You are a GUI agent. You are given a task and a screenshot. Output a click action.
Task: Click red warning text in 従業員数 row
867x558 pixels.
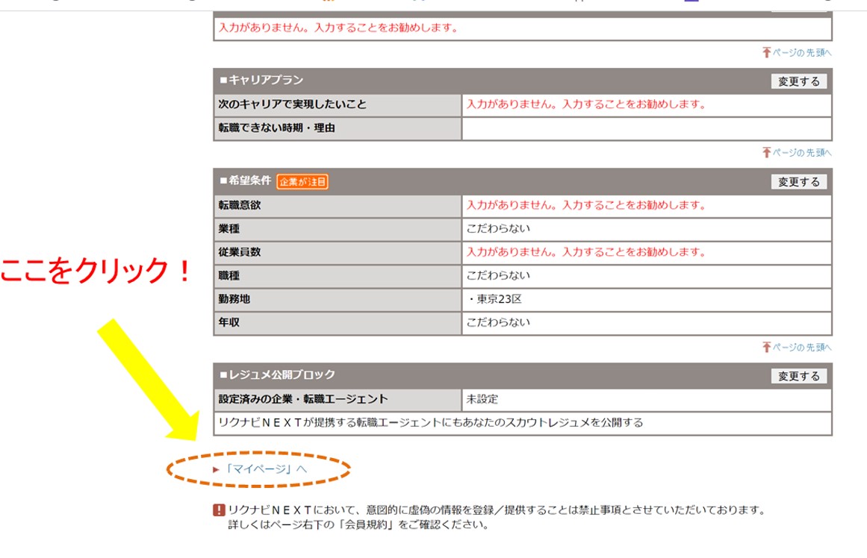(586, 252)
